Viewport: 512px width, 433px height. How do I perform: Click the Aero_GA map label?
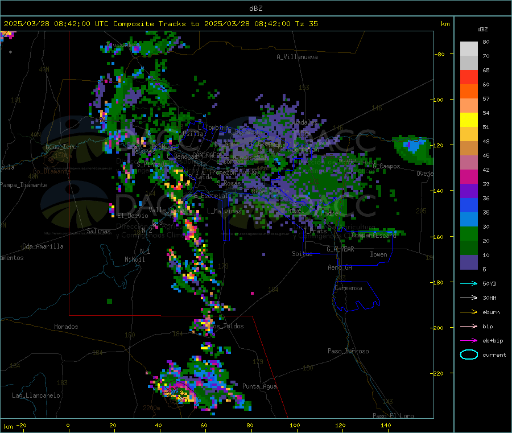point(340,267)
